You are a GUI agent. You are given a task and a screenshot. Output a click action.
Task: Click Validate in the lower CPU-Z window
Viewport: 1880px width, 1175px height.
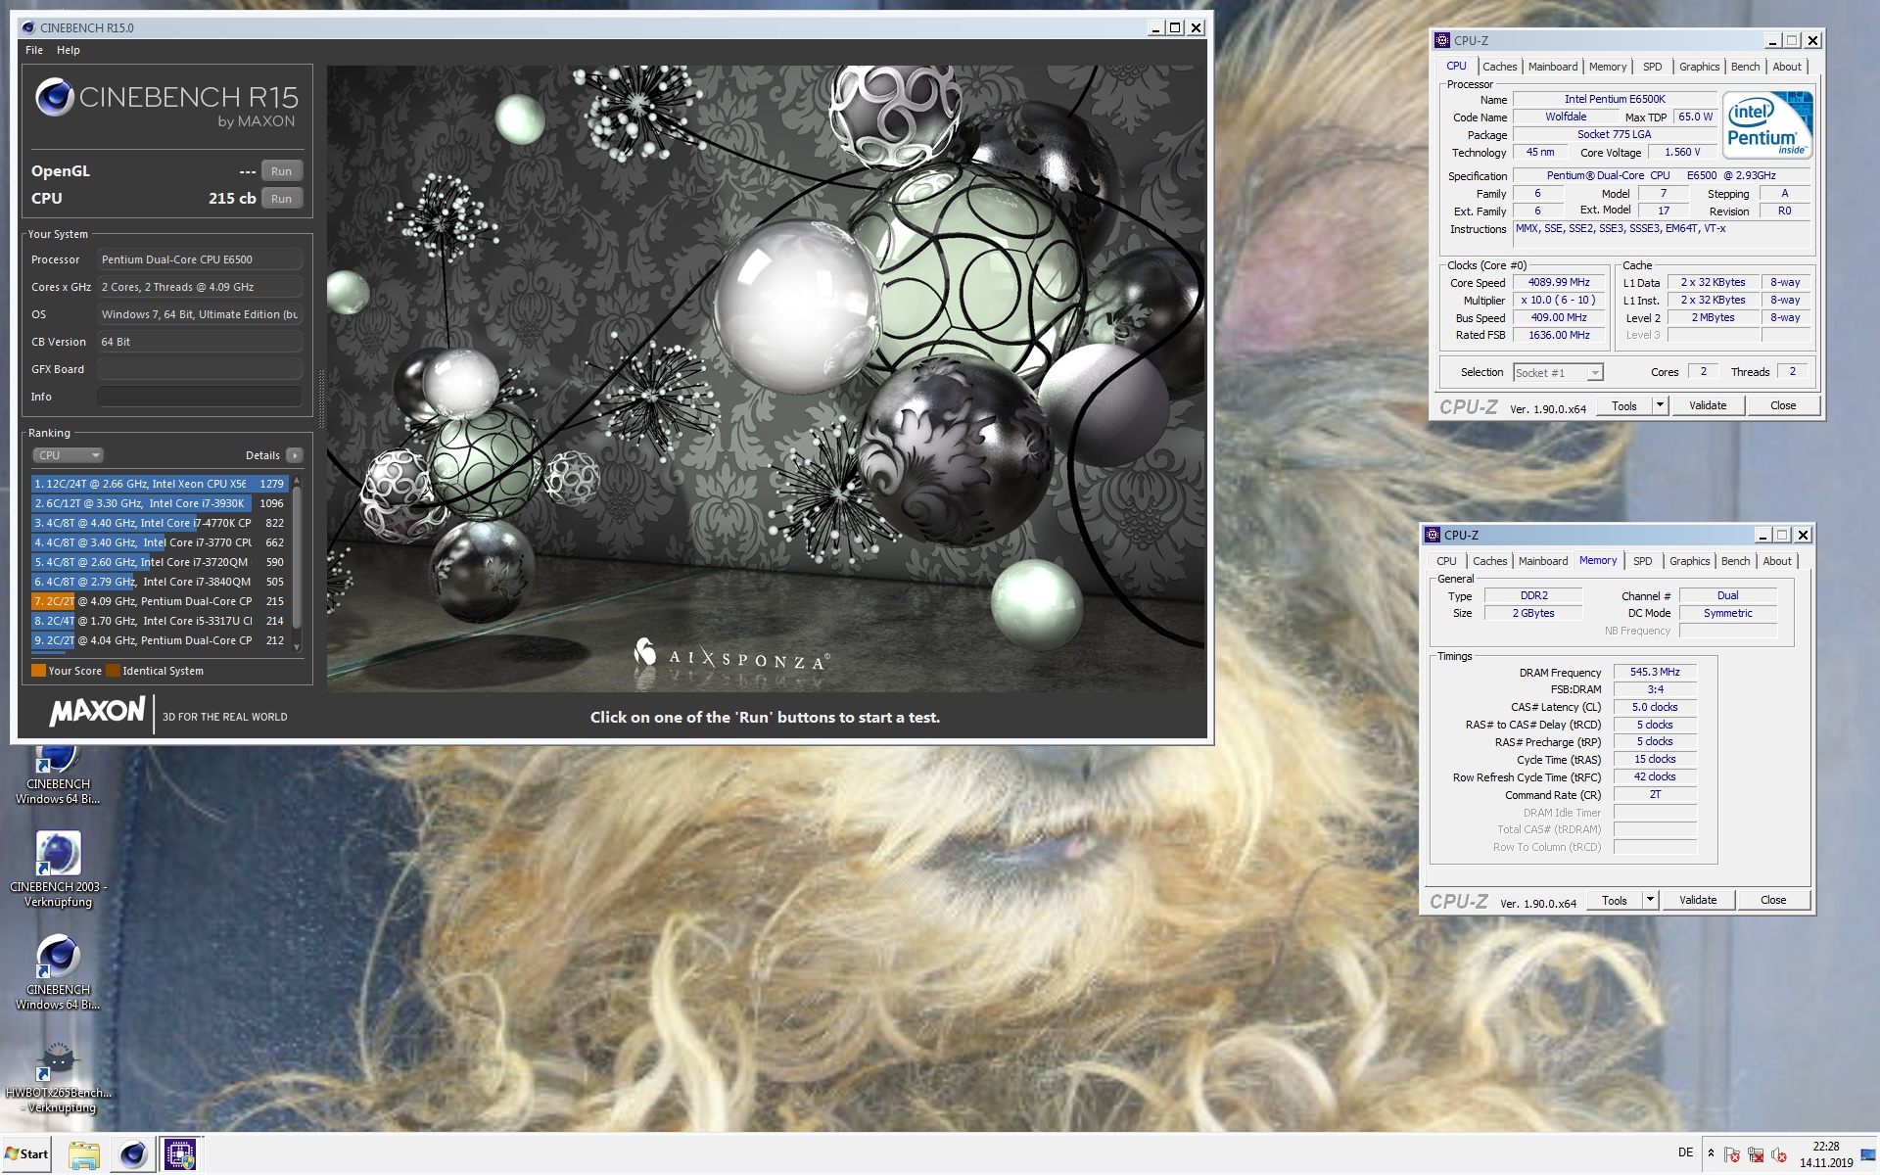(x=1698, y=900)
